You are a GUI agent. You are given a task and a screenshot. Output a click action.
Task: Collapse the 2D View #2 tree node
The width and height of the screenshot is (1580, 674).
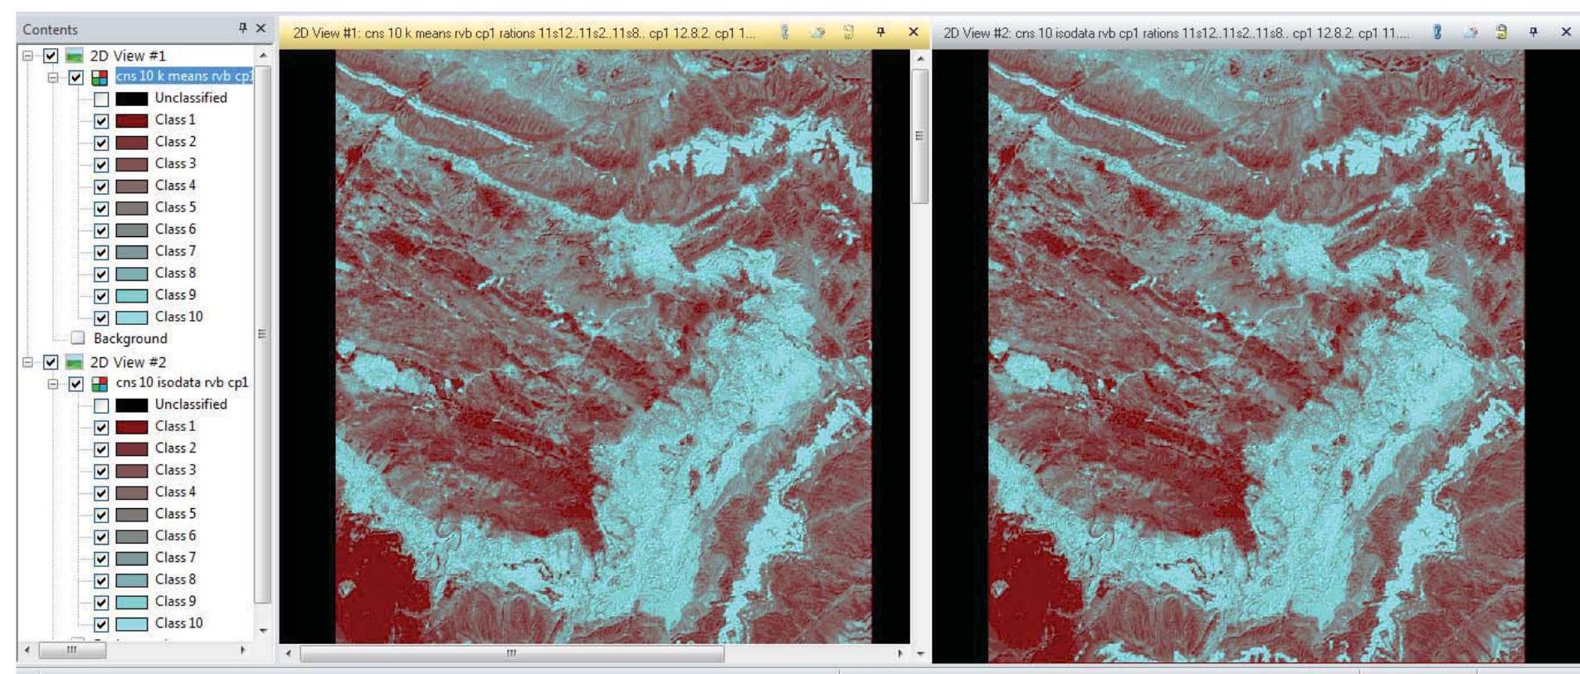coord(27,363)
